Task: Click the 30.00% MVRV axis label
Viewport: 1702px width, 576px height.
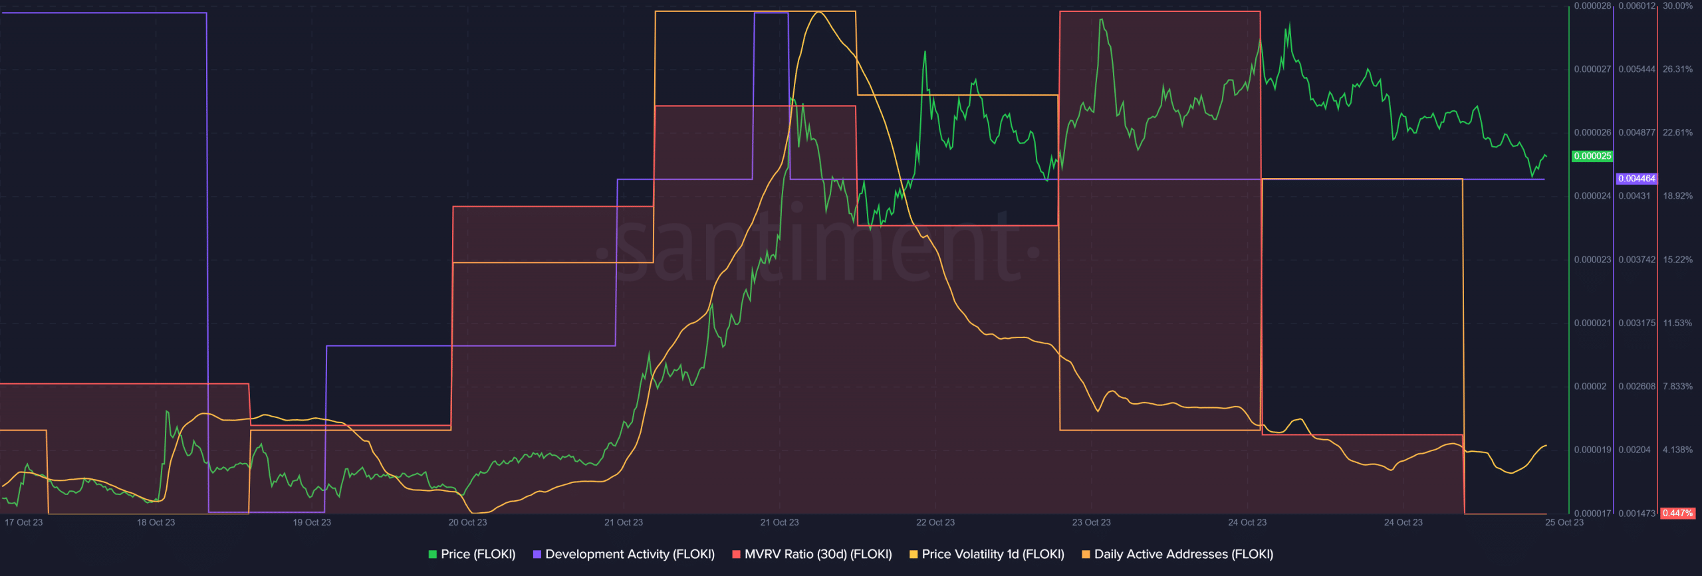Action: pos(1677,6)
